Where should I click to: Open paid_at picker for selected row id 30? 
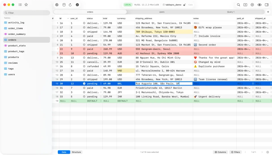tap(253, 84)
